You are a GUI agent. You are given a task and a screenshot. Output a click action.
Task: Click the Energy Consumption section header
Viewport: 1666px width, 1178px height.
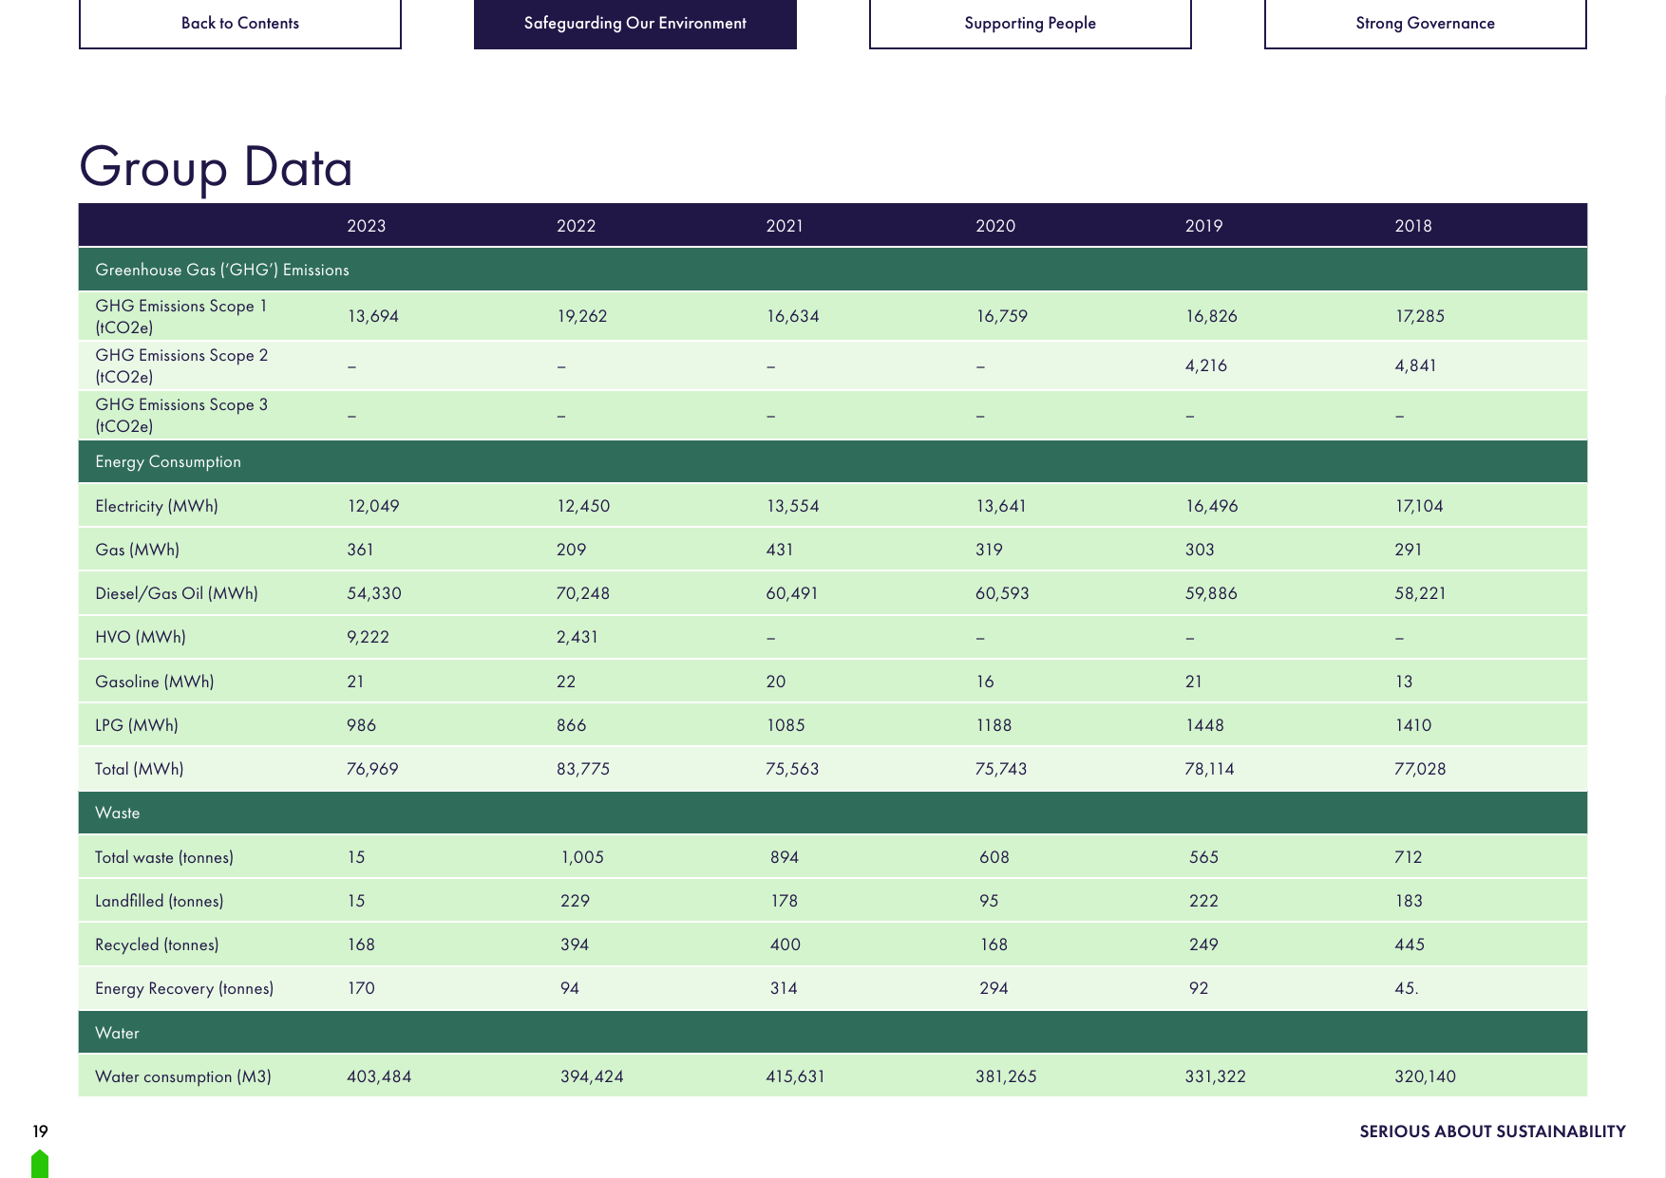point(833,461)
